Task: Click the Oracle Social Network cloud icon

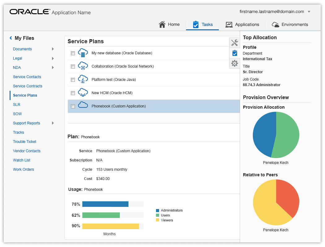Action: coord(83,66)
